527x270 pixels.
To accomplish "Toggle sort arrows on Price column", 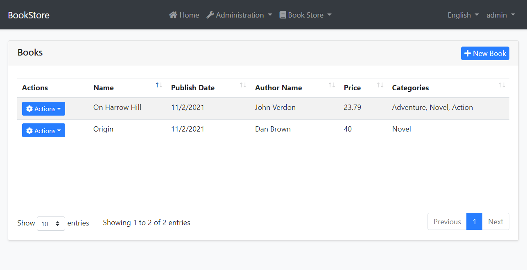I will point(380,85).
